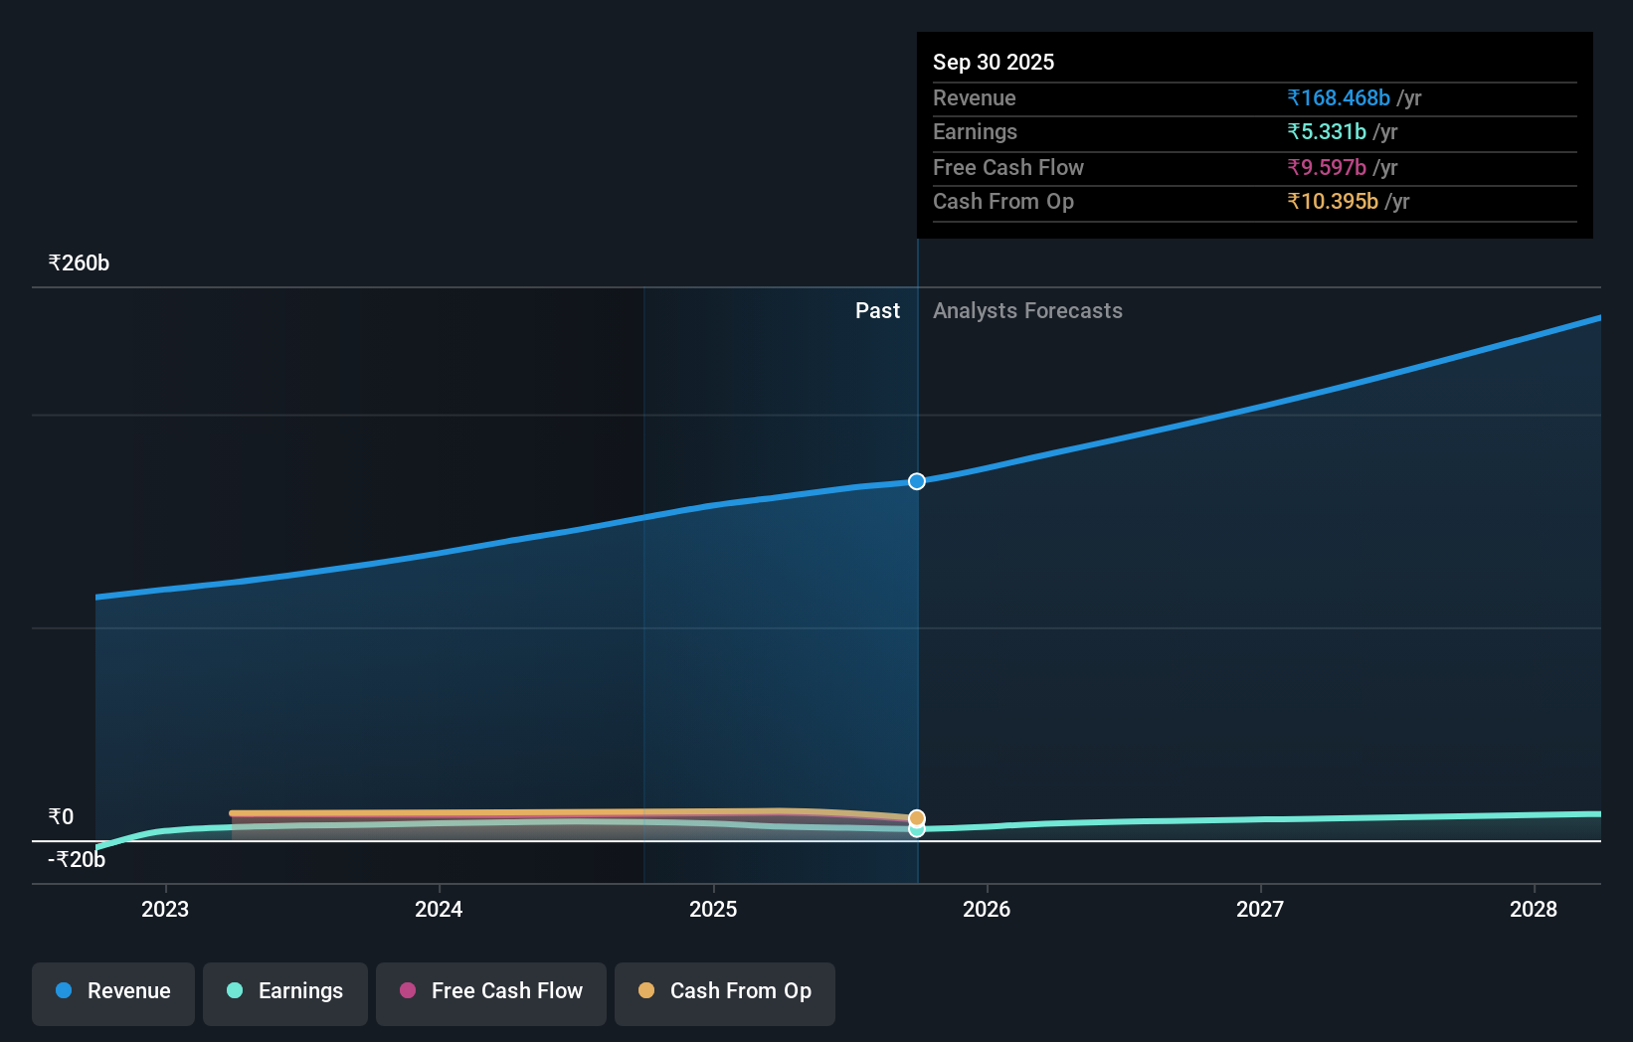This screenshot has width=1633, height=1042.
Task: Click the pink Free Cash Flow legend dot
Action: [407, 991]
